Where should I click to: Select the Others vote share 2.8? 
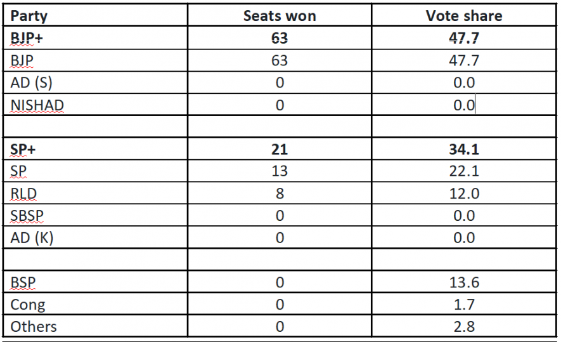[463, 327]
